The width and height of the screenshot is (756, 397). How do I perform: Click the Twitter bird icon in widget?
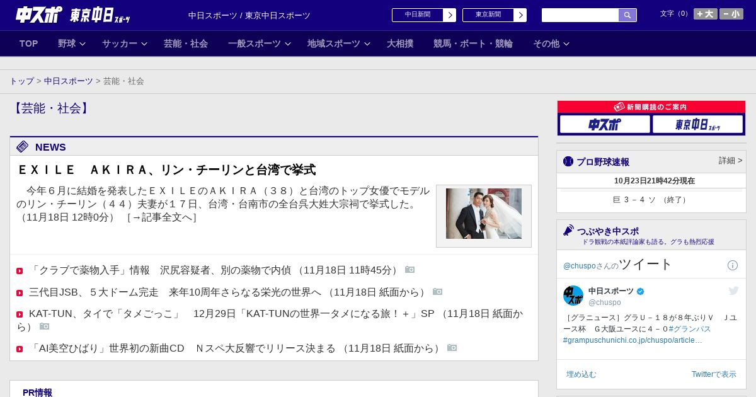click(733, 291)
